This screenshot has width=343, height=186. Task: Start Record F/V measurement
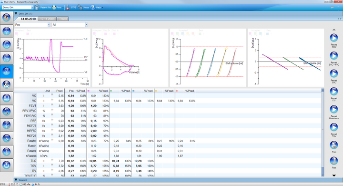pos(334,92)
